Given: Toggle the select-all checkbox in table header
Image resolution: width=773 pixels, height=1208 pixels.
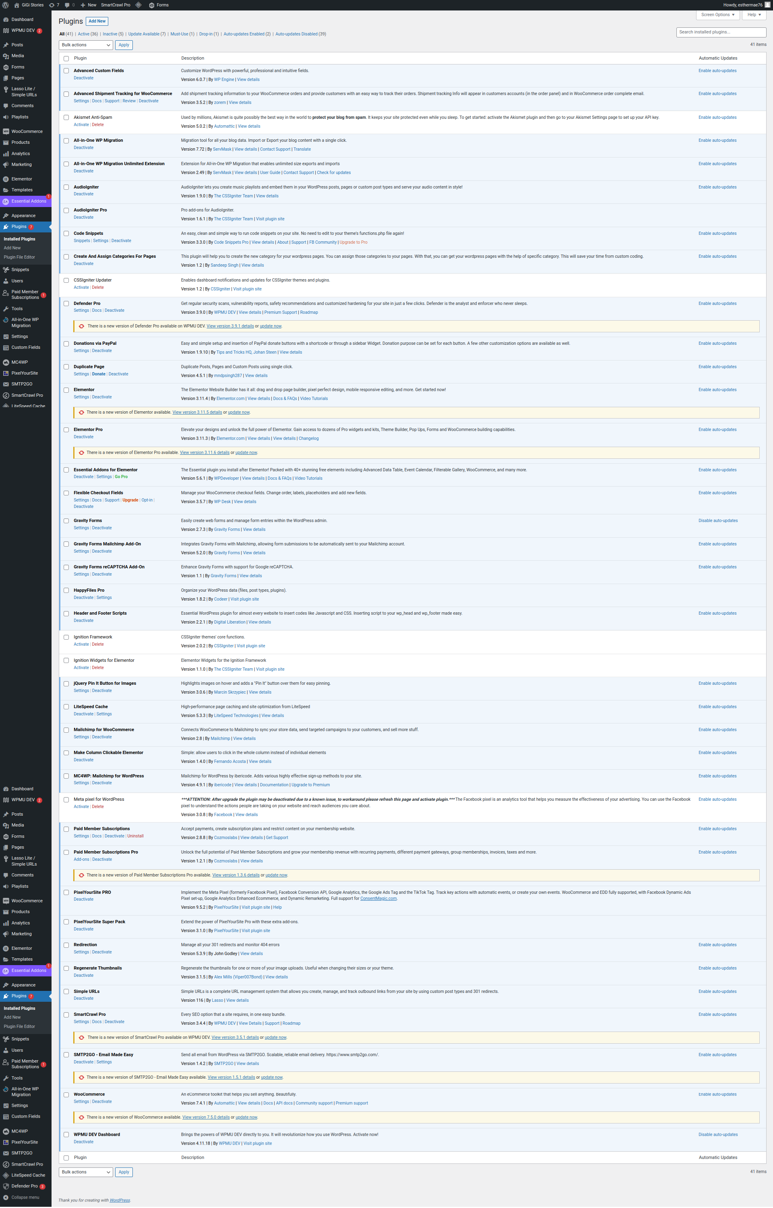Looking at the screenshot, I should [66, 59].
